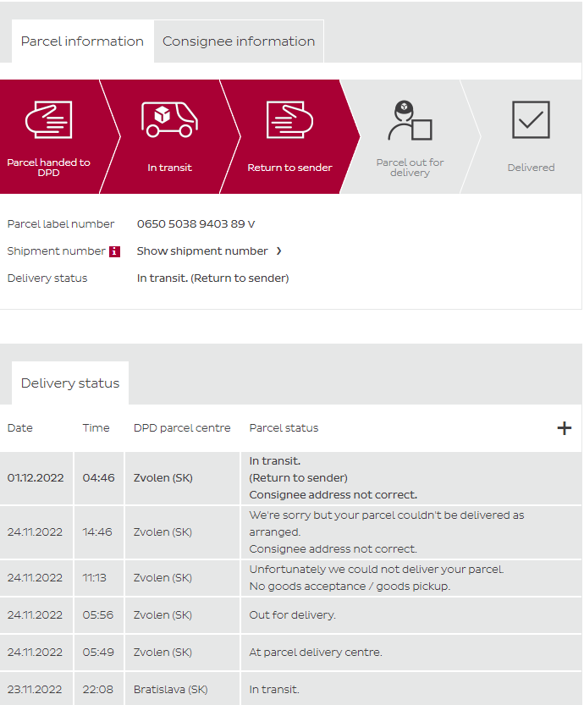Expand delivery status details with plus icon

[x=564, y=428]
